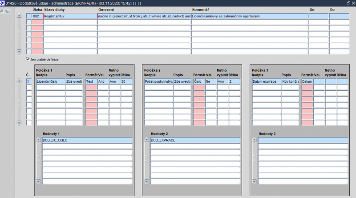Click the 'Datum expirace' Nadpis field

[267, 81]
